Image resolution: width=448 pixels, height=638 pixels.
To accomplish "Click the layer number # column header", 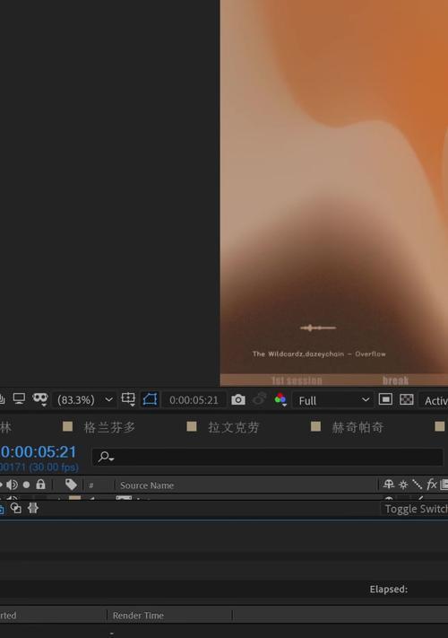I will coord(91,485).
